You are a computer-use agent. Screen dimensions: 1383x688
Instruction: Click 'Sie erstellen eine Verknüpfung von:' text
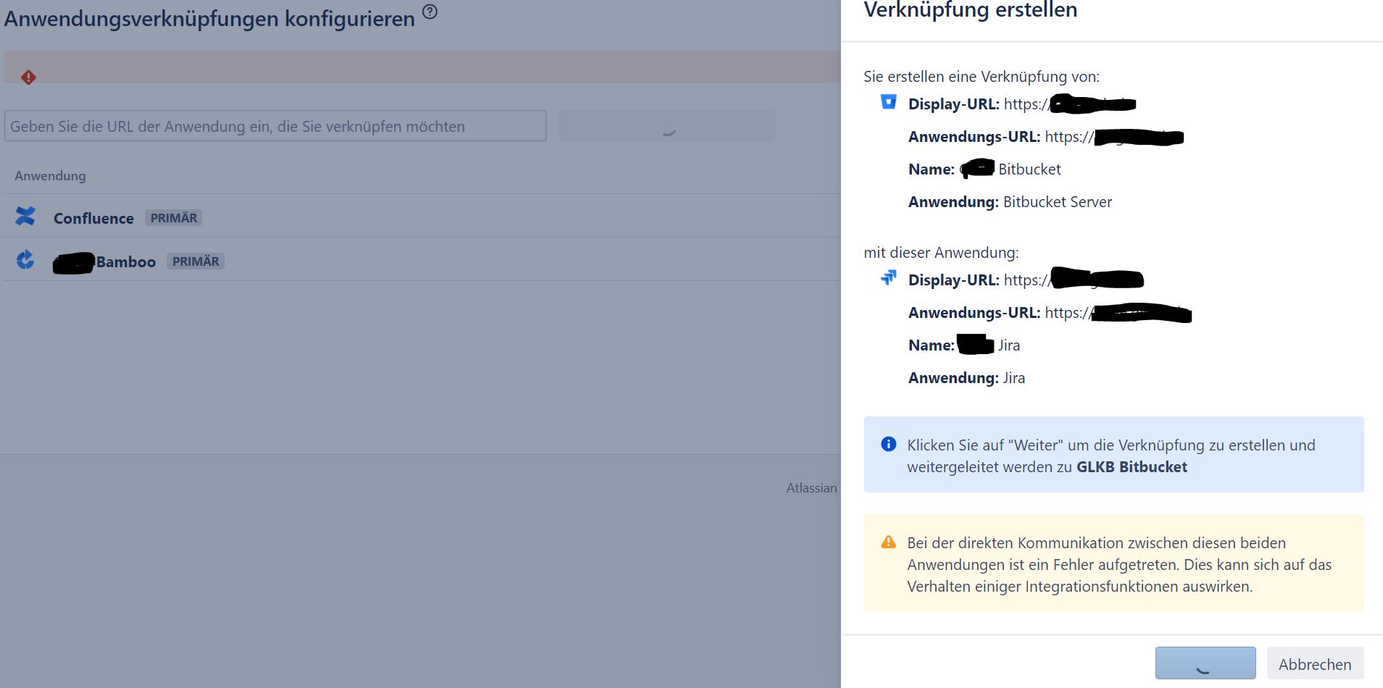coord(981,77)
